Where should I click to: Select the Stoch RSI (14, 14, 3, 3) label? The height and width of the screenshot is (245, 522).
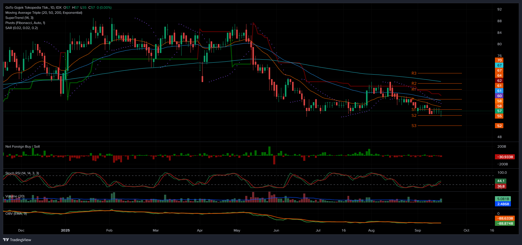[22, 173]
